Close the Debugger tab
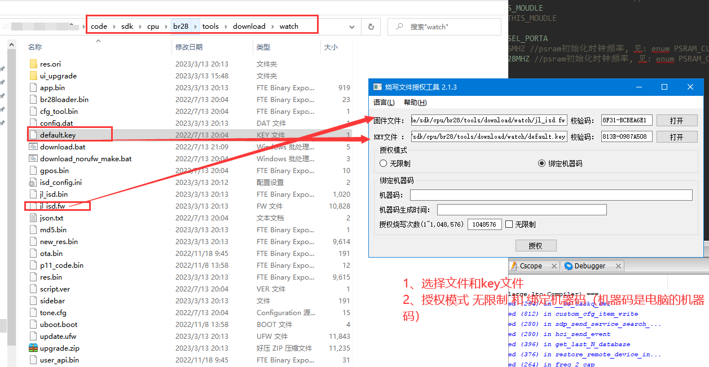The height and width of the screenshot is (367, 709). 618,266
